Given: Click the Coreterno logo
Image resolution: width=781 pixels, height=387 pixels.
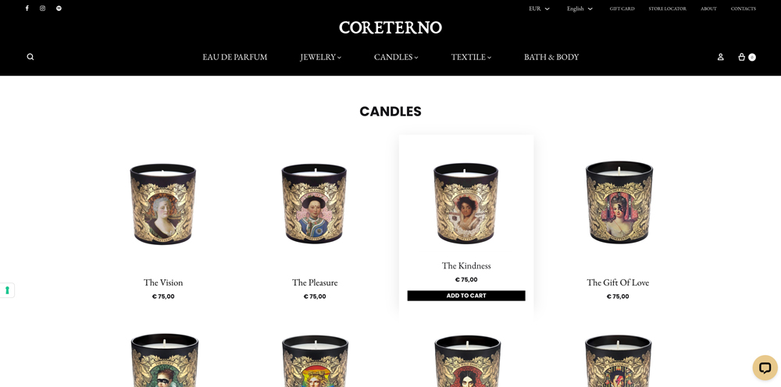Looking at the screenshot, I should pos(390,27).
